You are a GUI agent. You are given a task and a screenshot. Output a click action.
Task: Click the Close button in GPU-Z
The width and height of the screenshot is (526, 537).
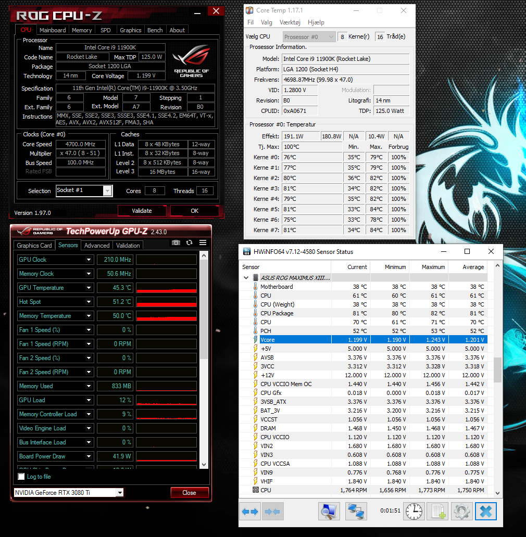coord(189,493)
